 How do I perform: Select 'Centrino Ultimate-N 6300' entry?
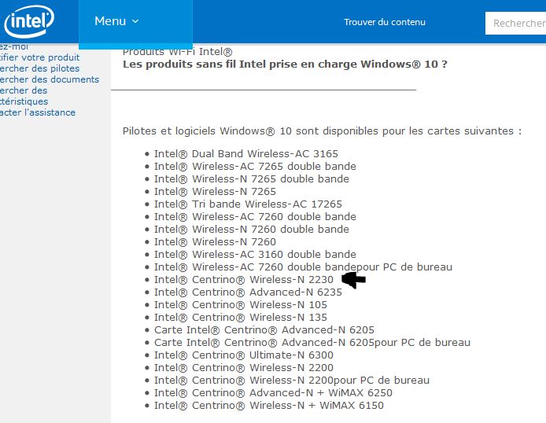click(244, 355)
